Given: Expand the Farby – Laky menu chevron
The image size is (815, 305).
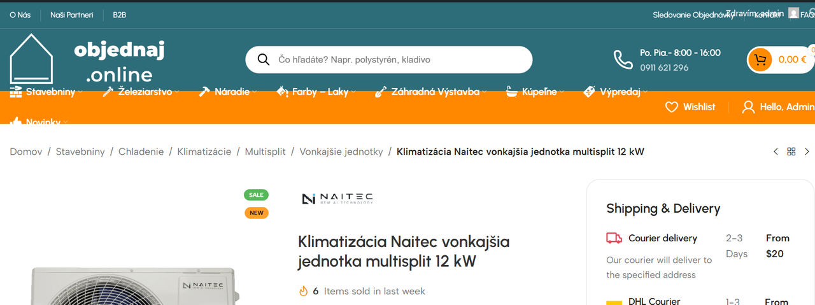Looking at the screenshot, I should (353, 92).
